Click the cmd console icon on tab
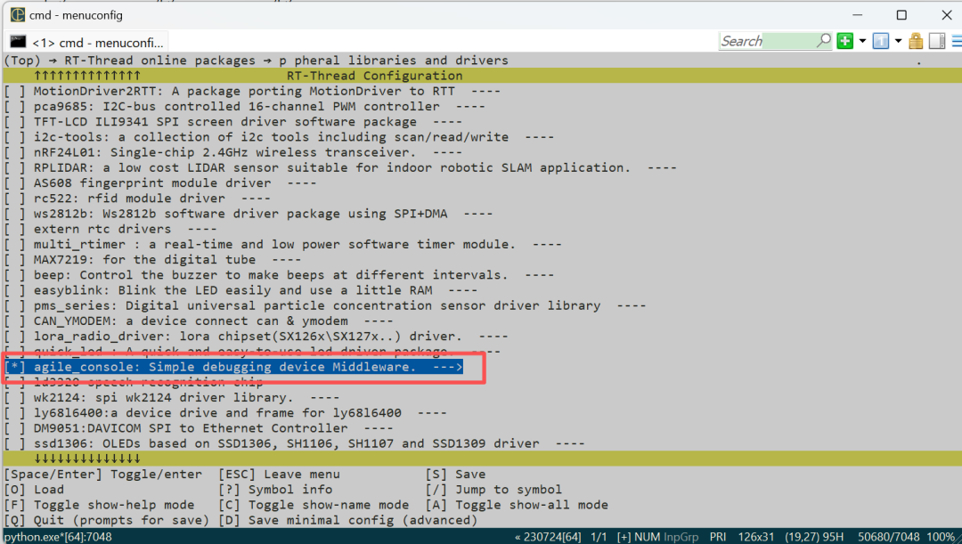 coord(18,42)
